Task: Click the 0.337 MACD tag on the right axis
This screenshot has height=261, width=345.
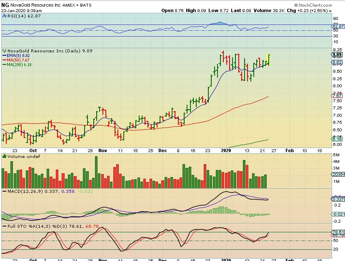Action: point(338,199)
